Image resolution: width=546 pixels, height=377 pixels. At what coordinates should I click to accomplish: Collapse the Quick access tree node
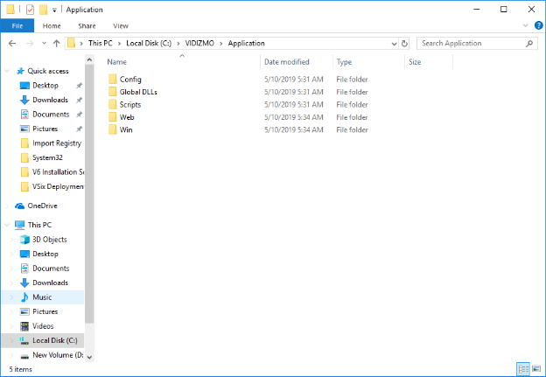point(8,71)
